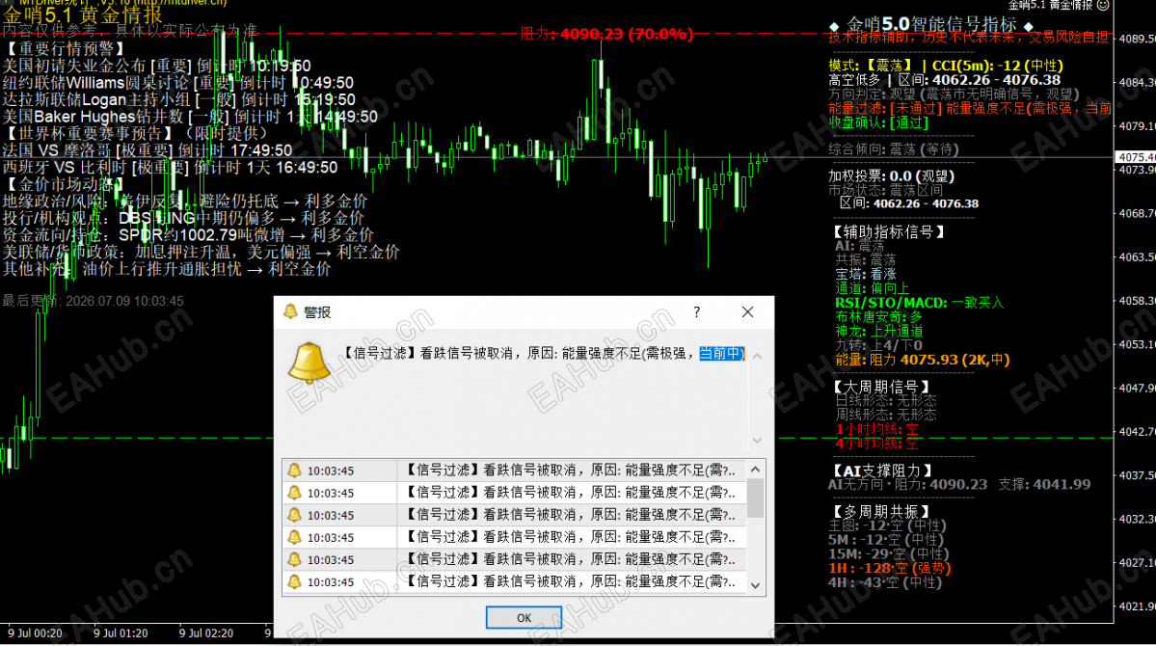Click the large golden bell icon beside the message
The image size is (1156, 646).
[308, 363]
